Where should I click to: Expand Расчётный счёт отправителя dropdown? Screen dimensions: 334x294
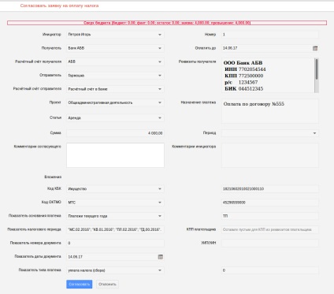(160, 89)
